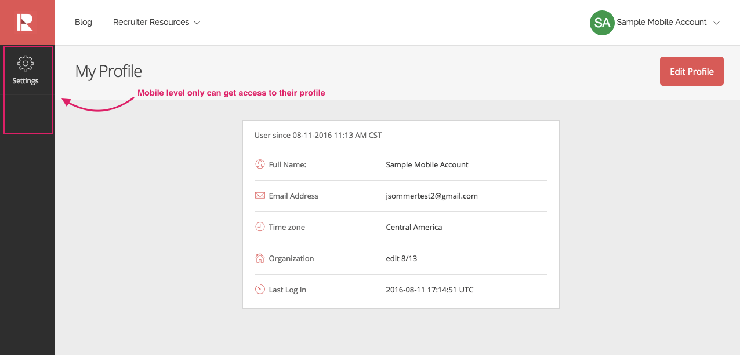Viewport: 740px width, 355px height.
Task: Click the jsommertest2@gmail.com email value
Action: (x=431, y=196)
